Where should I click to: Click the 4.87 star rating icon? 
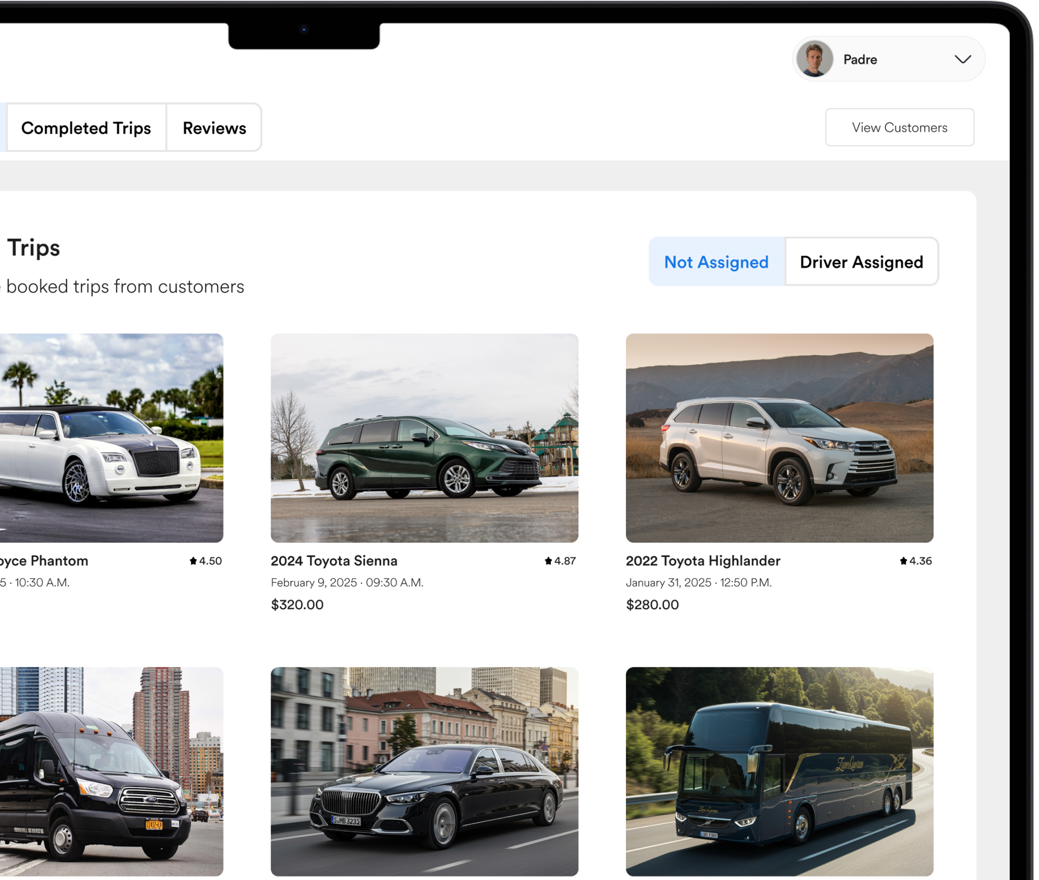click(548, 560)
